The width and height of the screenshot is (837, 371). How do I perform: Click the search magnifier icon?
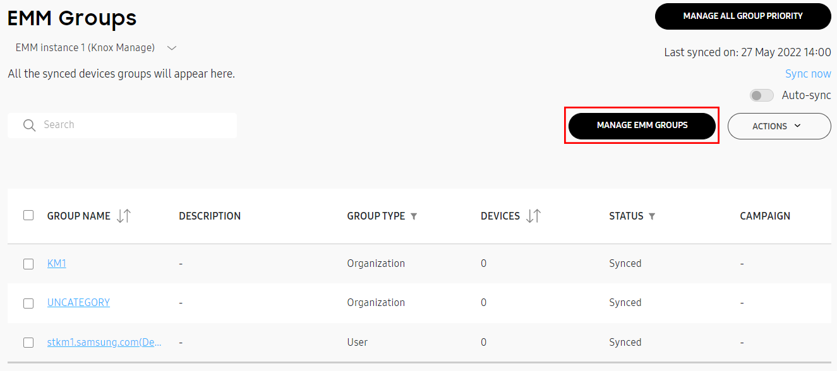(x=29, y=126)
